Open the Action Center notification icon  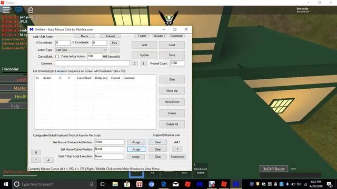click(329, 184)
